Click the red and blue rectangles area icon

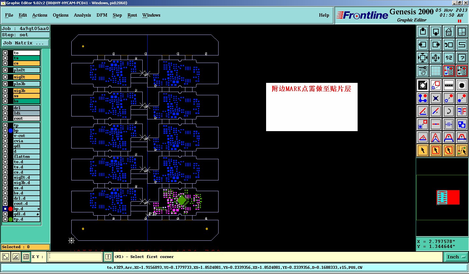[x=436, y=85]
